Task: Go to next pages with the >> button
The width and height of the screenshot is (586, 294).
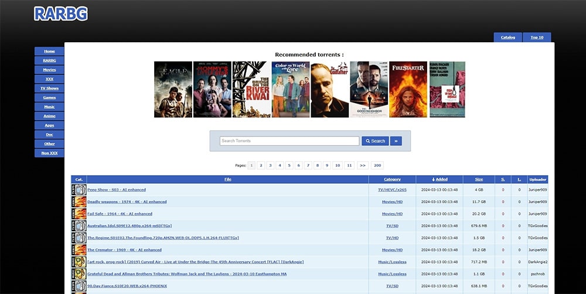Action: (363, 166)
